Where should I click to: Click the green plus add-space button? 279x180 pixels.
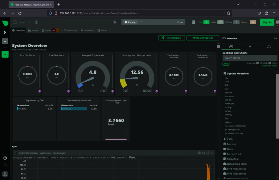(5, 54)
